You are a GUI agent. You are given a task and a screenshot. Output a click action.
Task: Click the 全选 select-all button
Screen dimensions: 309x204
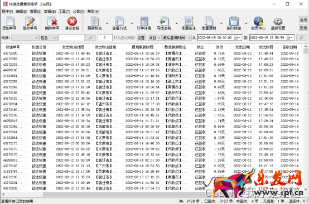pyautogui.click(x=303, y=20)
